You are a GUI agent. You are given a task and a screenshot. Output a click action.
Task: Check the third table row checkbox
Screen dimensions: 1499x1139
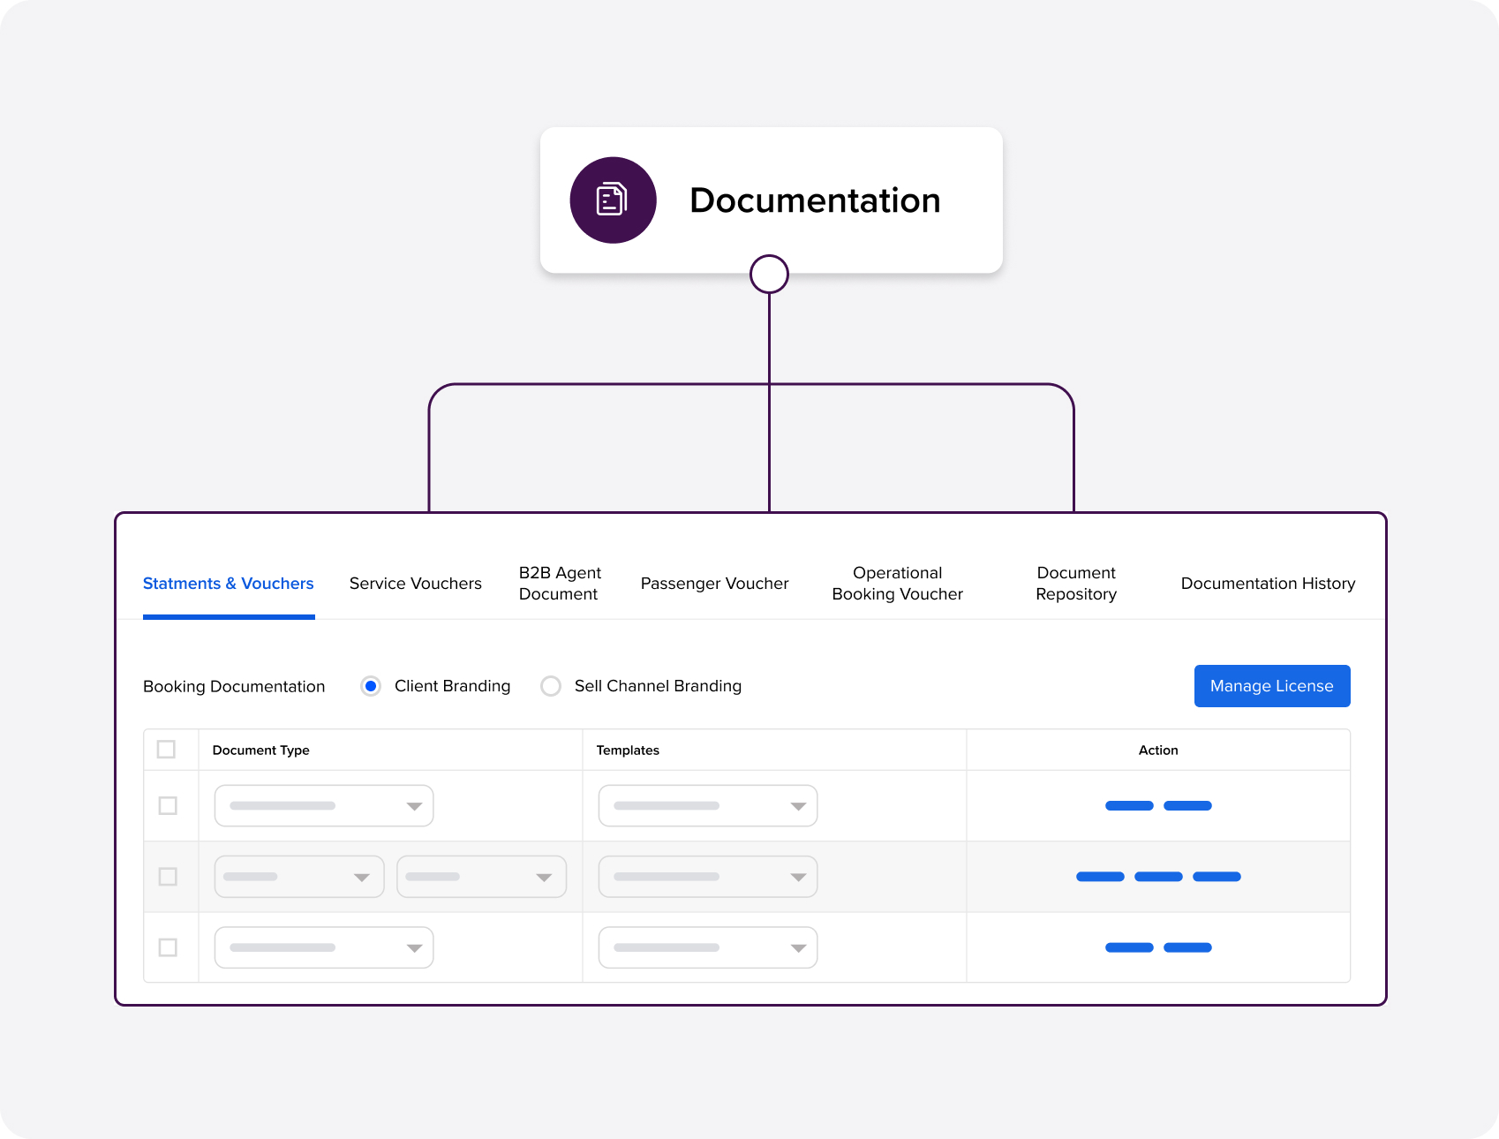pos(168,947)
